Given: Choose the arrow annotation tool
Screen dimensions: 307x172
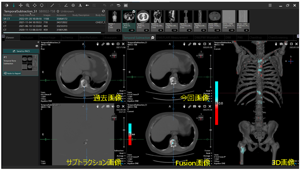Looking at the screenshot, I should (x=87, y=5).
